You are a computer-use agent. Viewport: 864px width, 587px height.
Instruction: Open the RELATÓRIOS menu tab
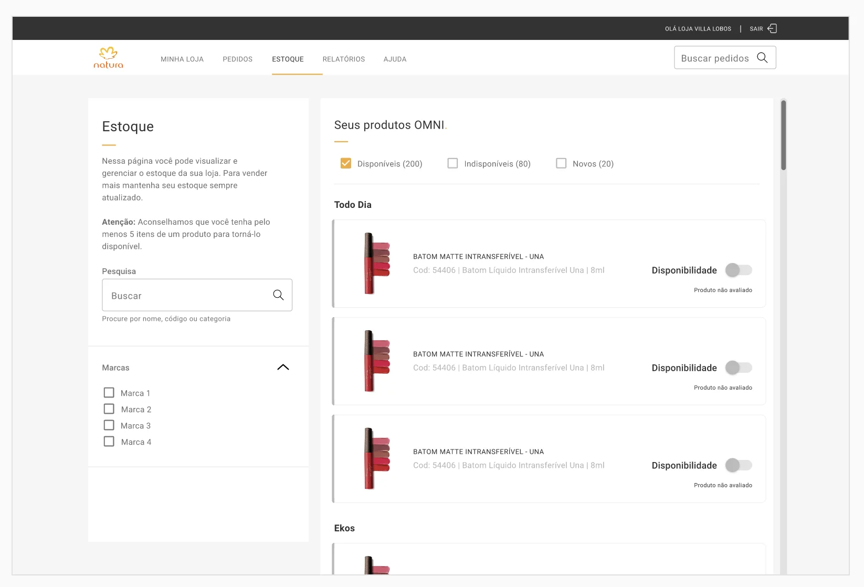[344, 59]
